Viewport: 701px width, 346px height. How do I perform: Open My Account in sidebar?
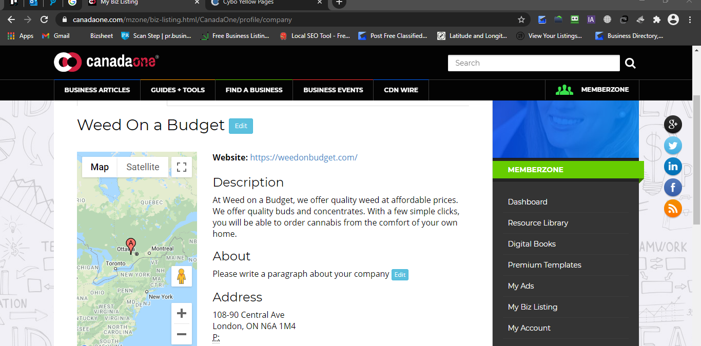pyautogui.click(x=529, y=328)
